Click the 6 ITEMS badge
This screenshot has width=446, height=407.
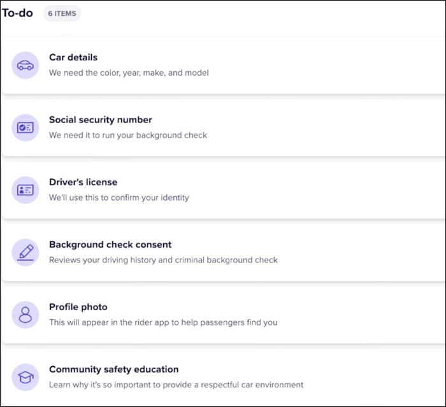point(62,13)
